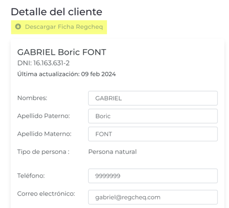The image size is (229, 208).
Task: Select the Apellido Paterno field with Boric
Action: pyautogui.click(x=153, y=116)
